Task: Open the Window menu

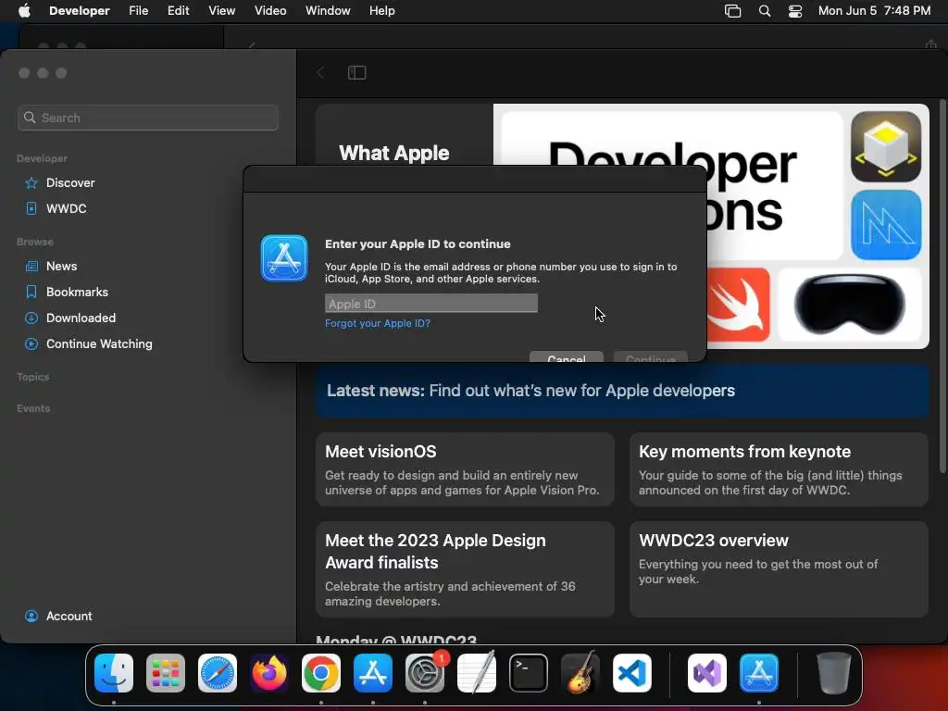Action: click(328, 11)
